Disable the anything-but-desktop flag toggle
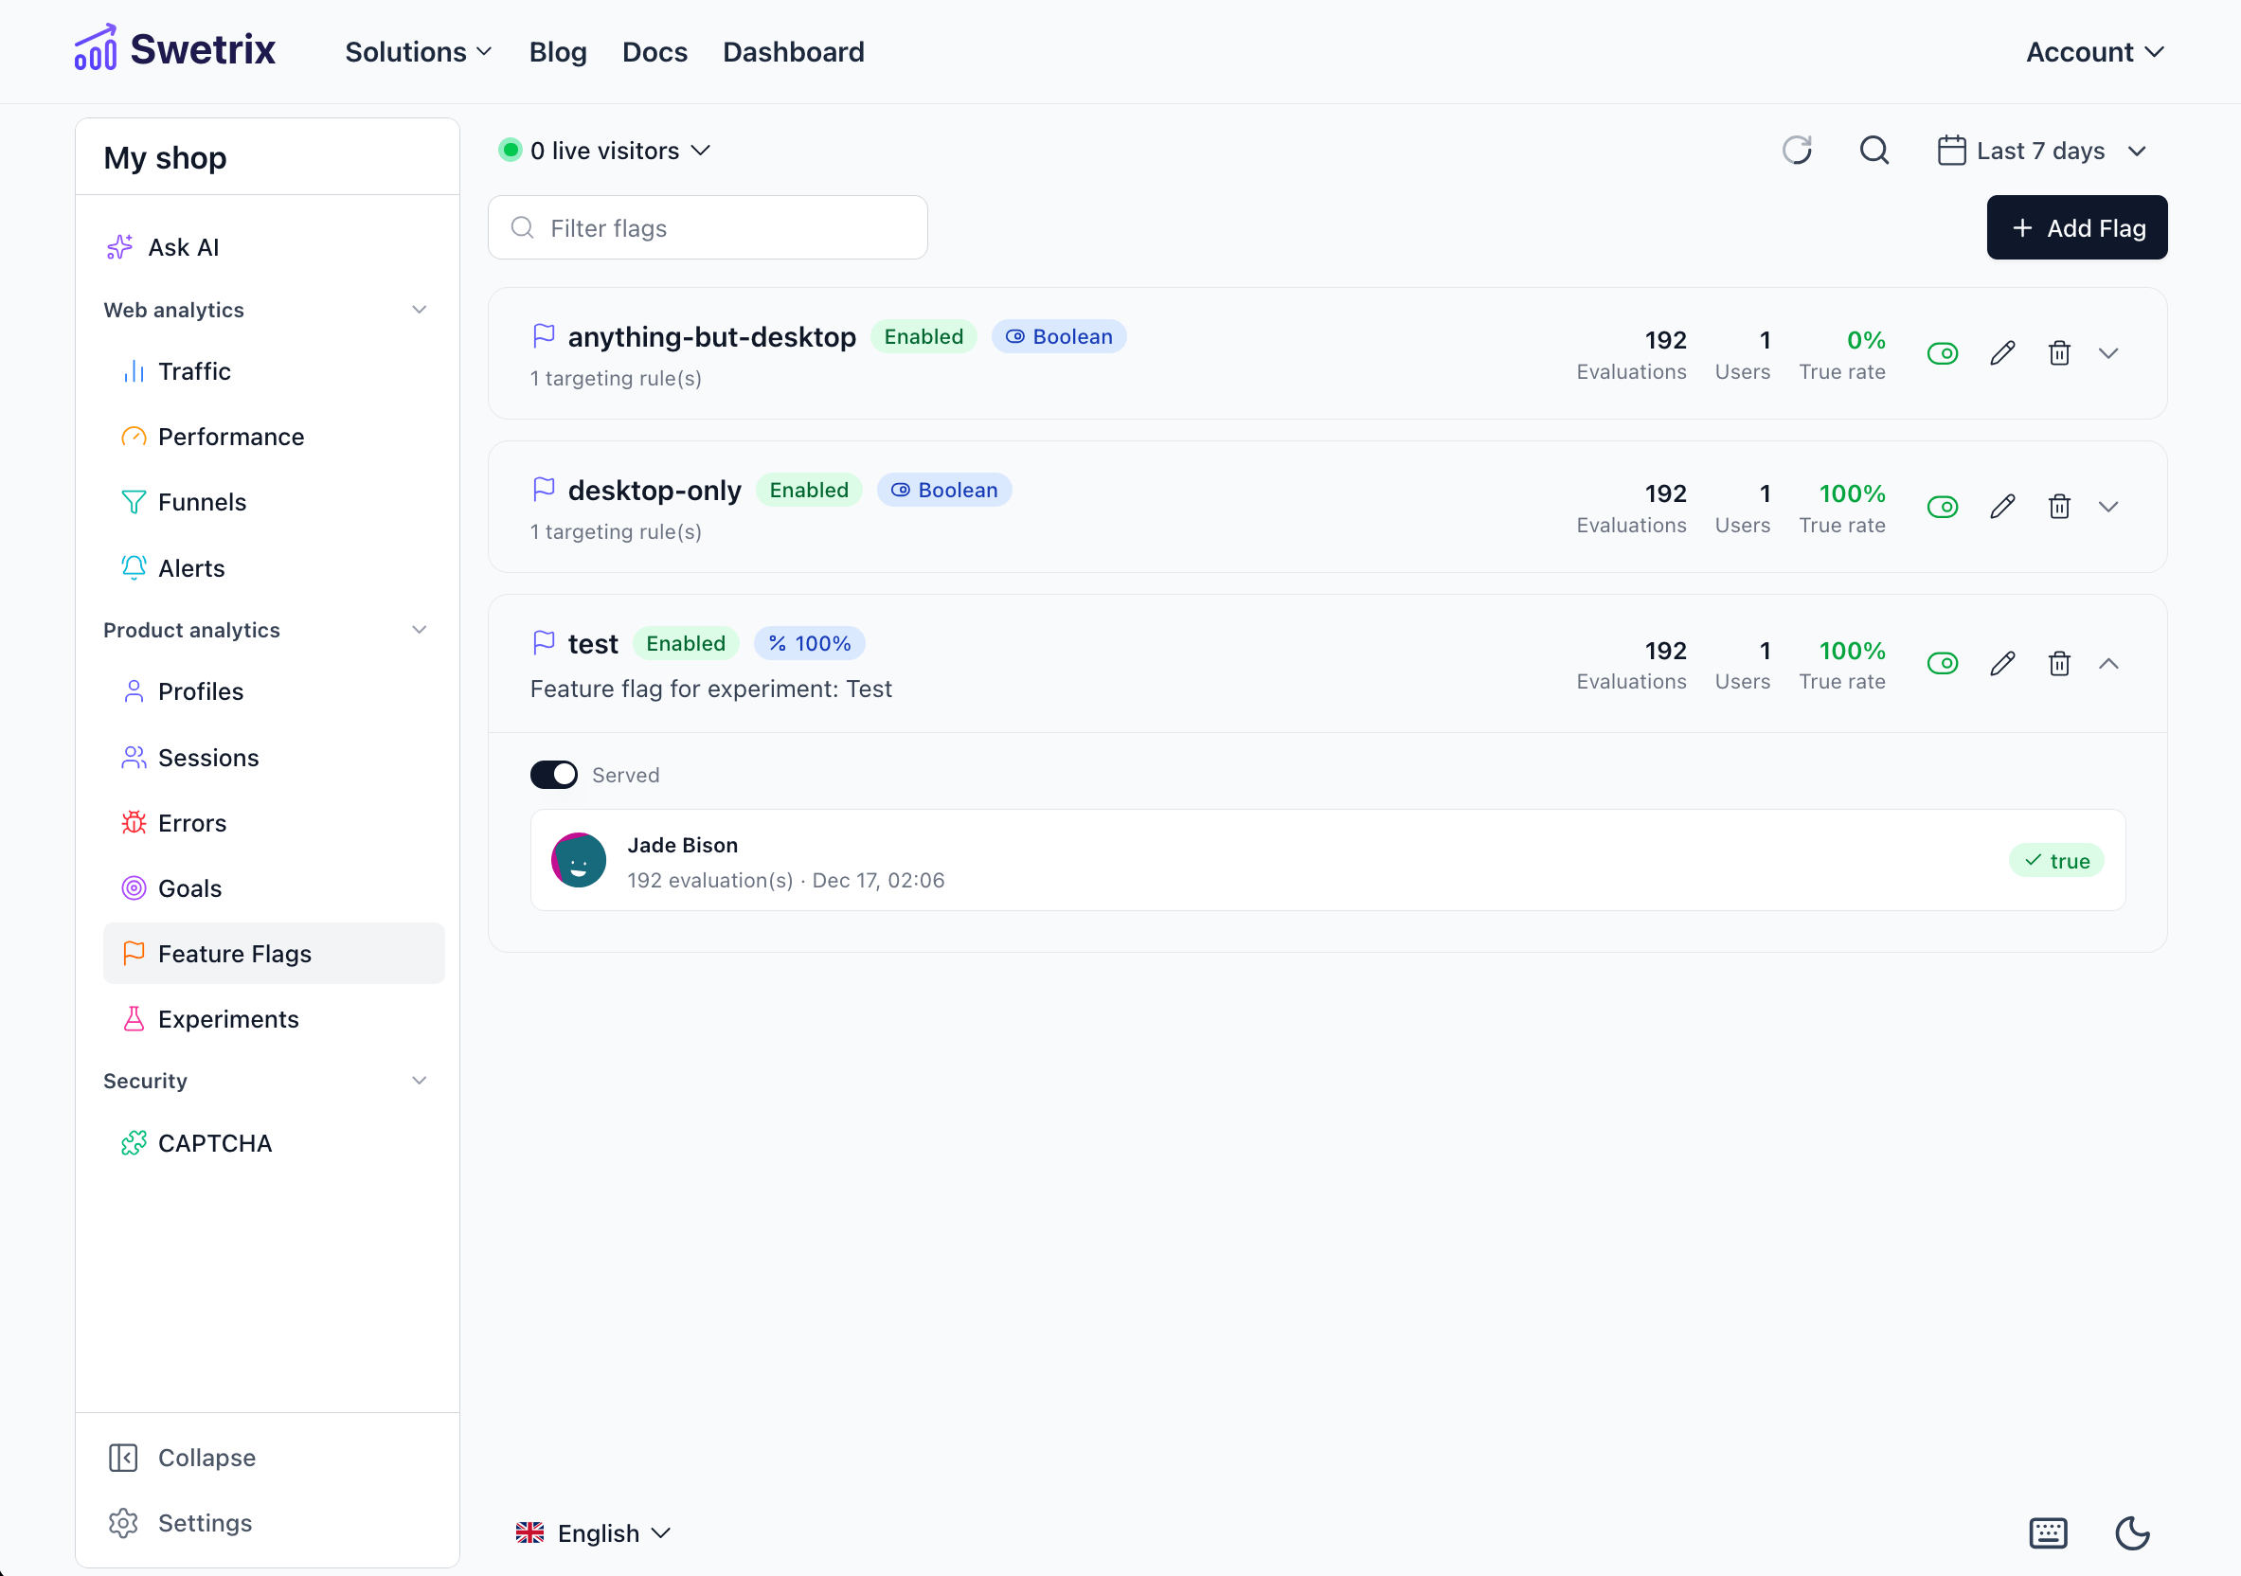This screenshot has height=1576, width=2241. click(1943, 353)
